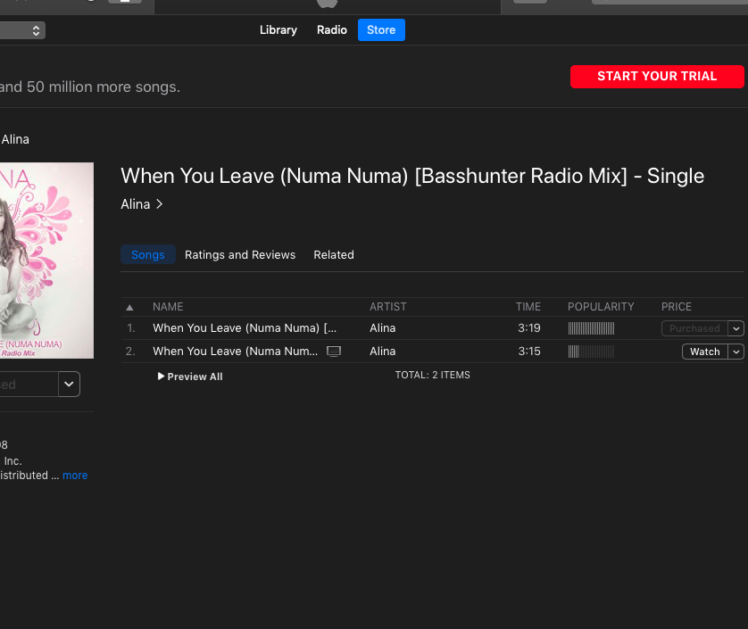Click the popularity bar for track 2
The width and height of the screenshot is (748, 629).
point(591,352)
